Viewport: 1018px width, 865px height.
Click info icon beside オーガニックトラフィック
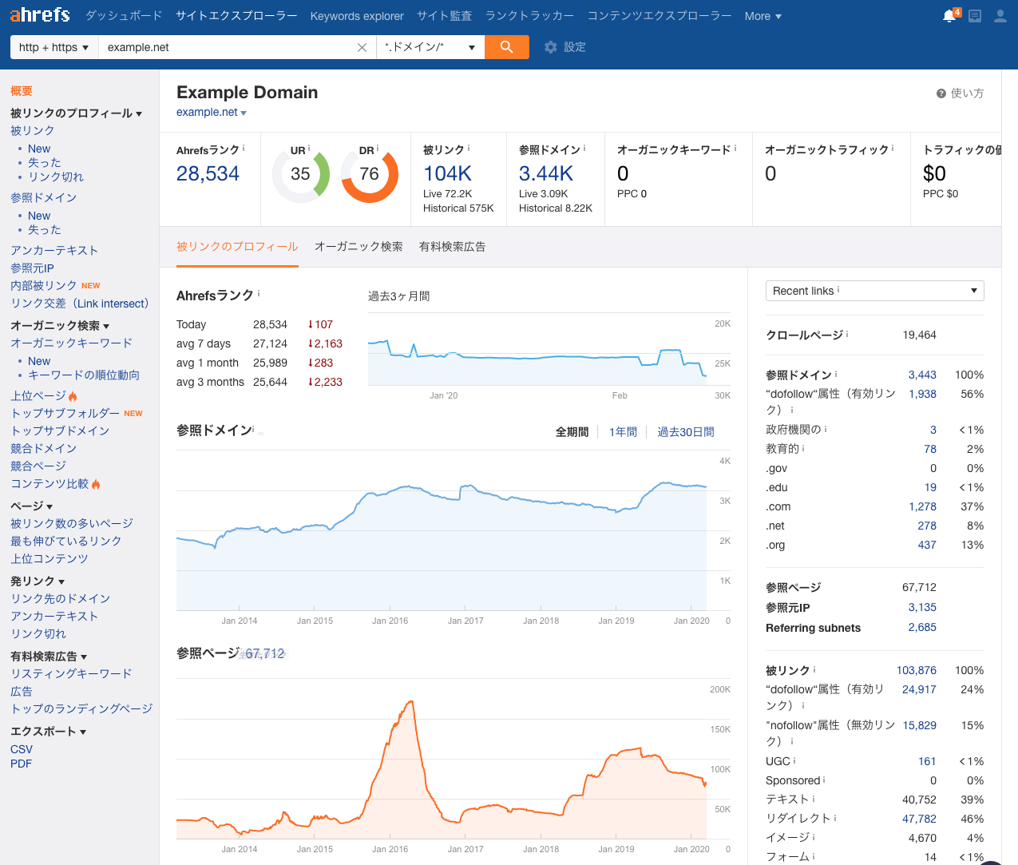[x=893, y=148]
